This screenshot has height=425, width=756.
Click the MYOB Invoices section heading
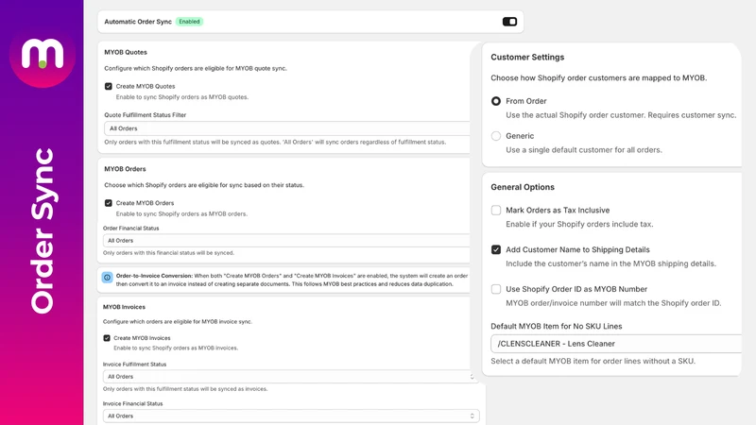click(124, 307)
